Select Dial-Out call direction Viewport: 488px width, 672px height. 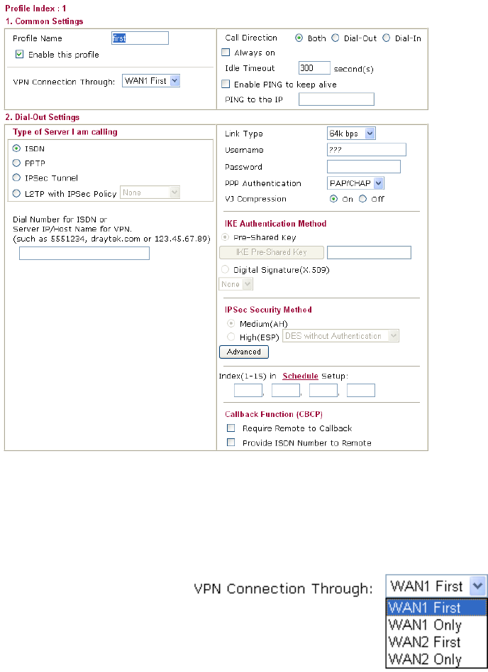click(x=335, y=38)
